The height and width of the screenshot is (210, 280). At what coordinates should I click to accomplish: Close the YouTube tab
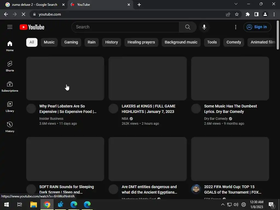tap(129, 5)
